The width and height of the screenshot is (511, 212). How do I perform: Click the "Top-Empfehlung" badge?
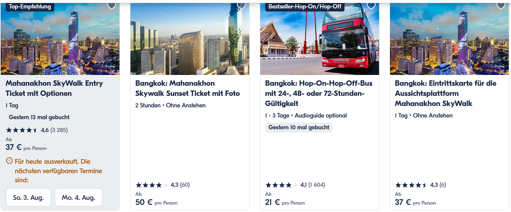pos(30,6)
